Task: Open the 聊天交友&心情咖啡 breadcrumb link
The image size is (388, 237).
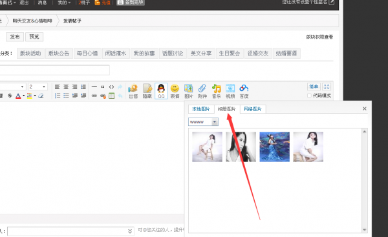Action: (x=32, y=21)
